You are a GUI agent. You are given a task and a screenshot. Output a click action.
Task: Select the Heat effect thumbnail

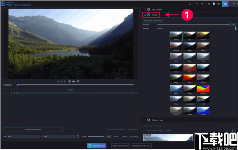(x=190, y=68)
